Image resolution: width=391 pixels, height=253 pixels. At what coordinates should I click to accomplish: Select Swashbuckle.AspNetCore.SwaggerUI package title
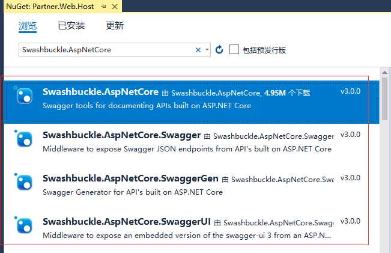[x=127, y=222]
